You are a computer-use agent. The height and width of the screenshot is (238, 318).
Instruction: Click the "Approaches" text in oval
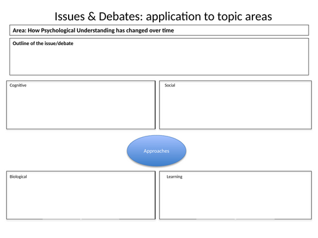click(x=156, y=151)
